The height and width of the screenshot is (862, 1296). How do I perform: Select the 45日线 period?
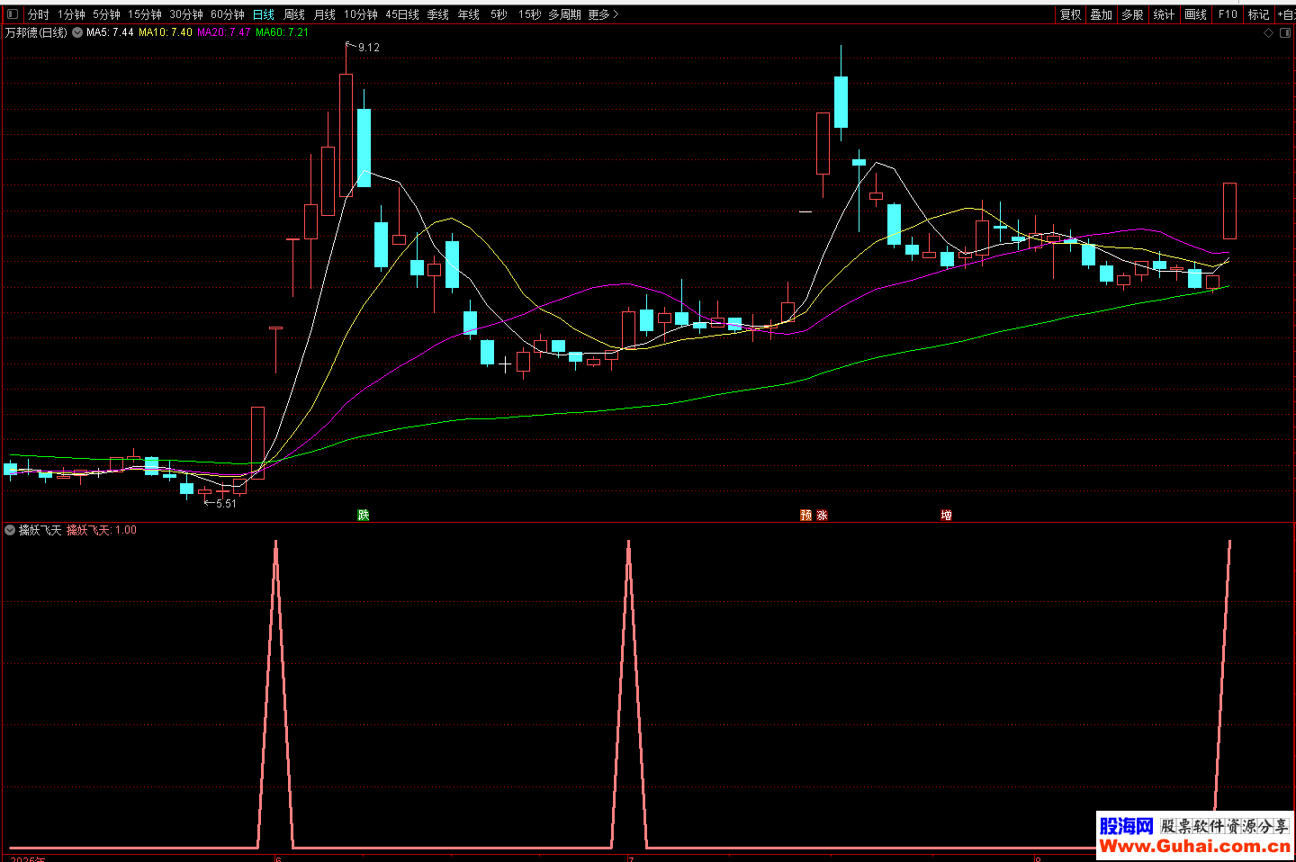point(402,14)
